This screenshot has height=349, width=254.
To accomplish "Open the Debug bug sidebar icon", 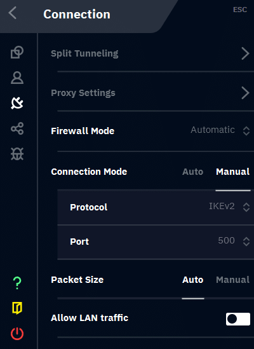I will tap(17, 154).
